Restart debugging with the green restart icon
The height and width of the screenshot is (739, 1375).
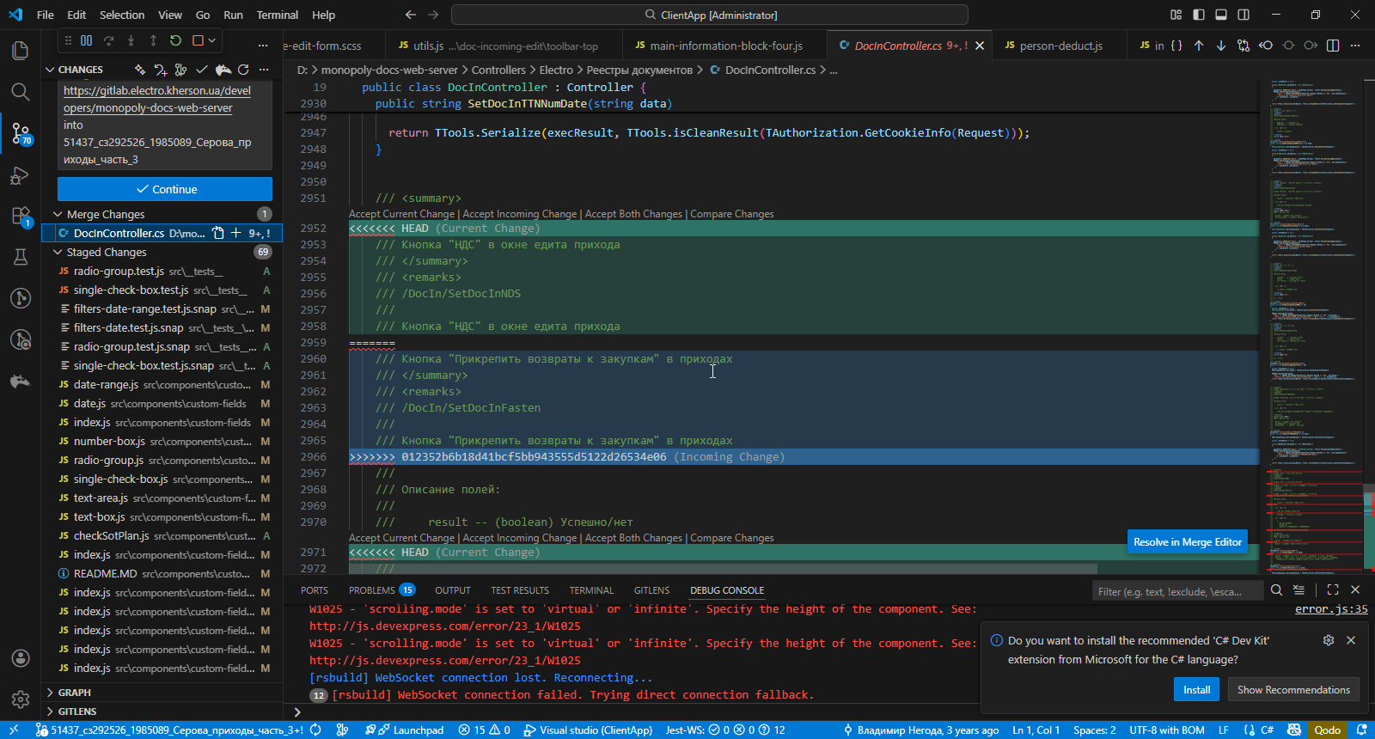click(x=175, y=40)
